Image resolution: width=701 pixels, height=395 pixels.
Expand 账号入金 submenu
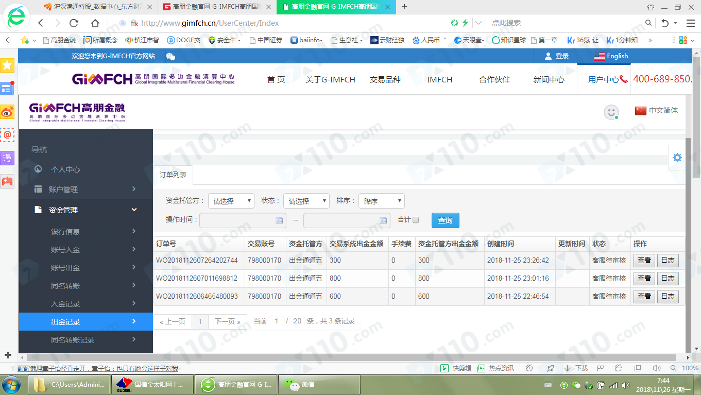coord(86,250)
